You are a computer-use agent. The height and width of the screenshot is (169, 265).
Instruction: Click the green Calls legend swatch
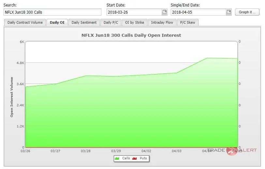[117, 158]
